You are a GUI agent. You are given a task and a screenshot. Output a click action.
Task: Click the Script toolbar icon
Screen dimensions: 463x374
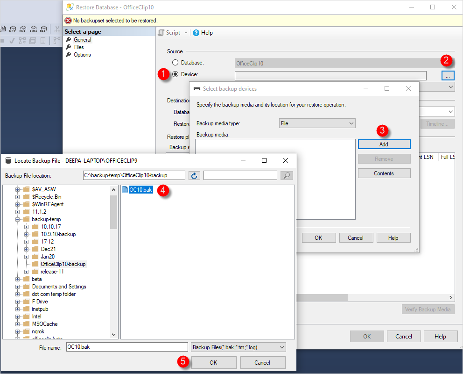161,33
